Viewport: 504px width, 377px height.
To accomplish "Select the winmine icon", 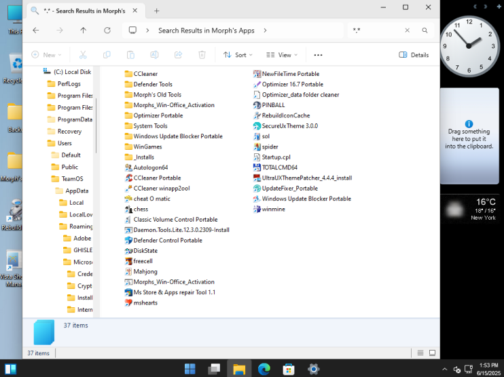I will pyautogui.click(x=257, y=210).
